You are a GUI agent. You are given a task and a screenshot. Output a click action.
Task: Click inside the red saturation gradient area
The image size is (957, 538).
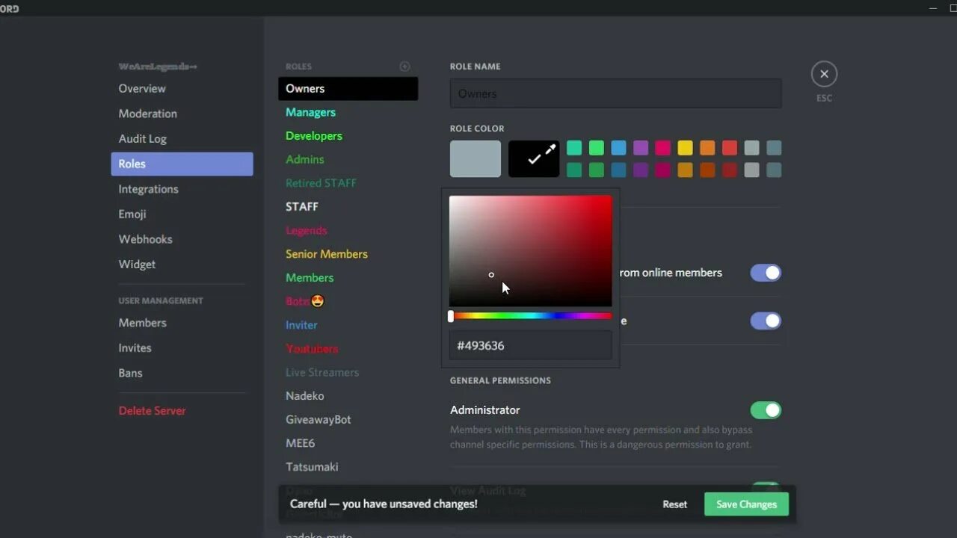click(x=531, y=251)
